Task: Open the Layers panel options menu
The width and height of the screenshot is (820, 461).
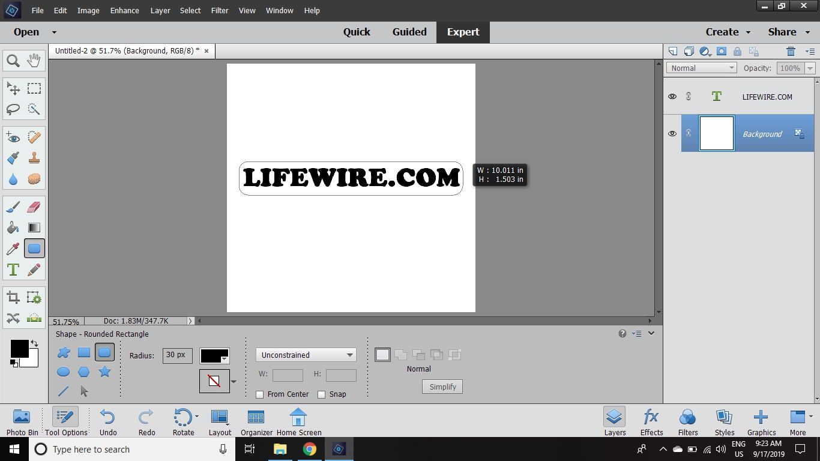Action: 810,52
